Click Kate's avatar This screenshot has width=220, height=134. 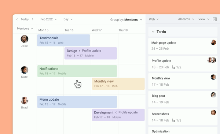coord(25,70)
